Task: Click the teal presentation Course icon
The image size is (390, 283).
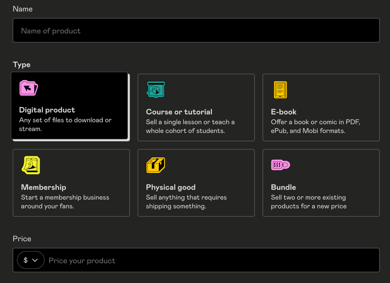Action: click(x=156, y=90)
